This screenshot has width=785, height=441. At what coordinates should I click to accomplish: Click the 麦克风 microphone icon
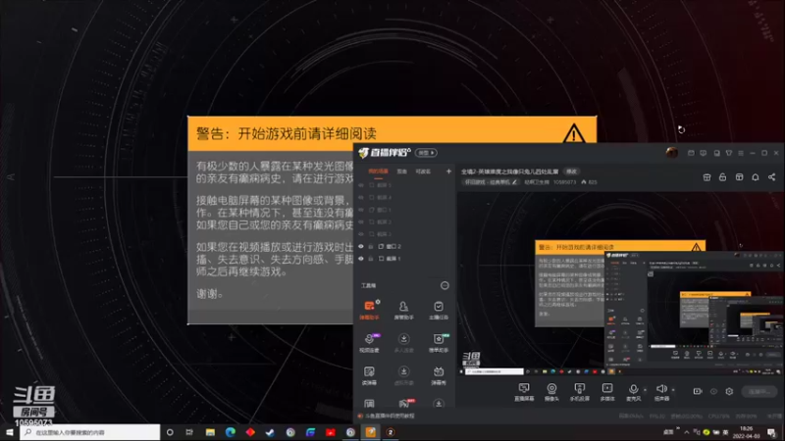click(x=633, y=389)
